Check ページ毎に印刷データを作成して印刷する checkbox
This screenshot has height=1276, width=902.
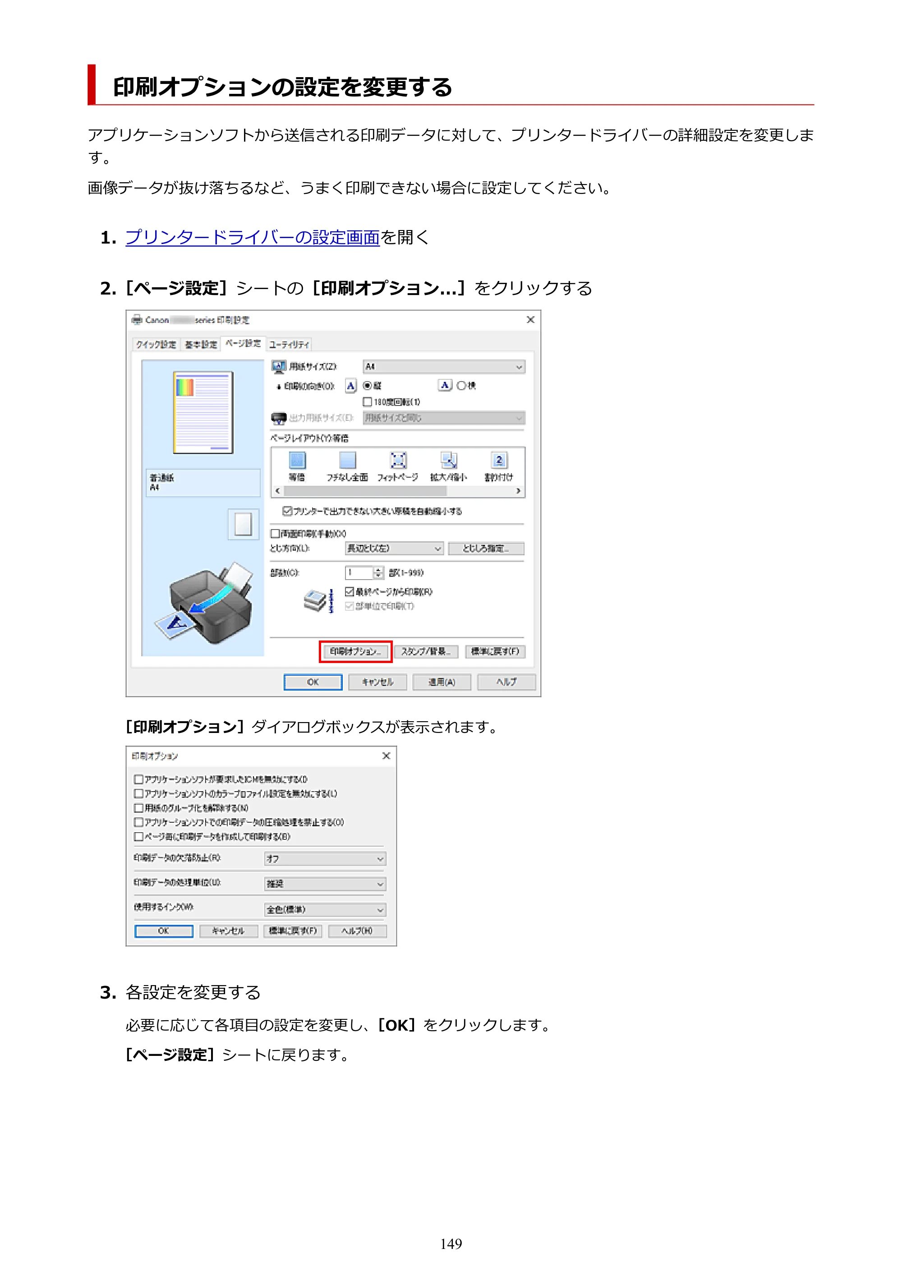[x=138, y=837]
